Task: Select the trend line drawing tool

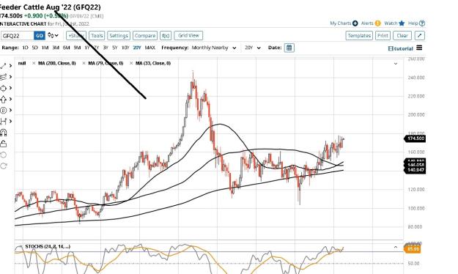Action: [3, 66]
